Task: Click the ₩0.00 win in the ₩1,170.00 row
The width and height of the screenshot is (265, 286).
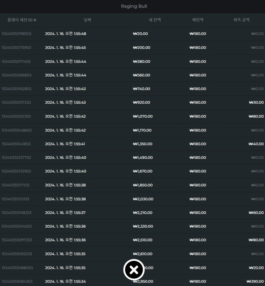Action: pos(257,130)
